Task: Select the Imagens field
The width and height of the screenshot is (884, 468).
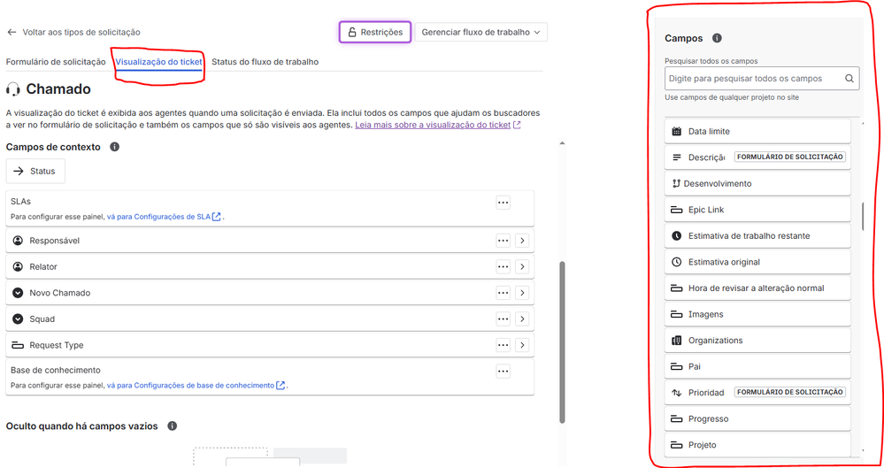Action: [x=757, y=314]
